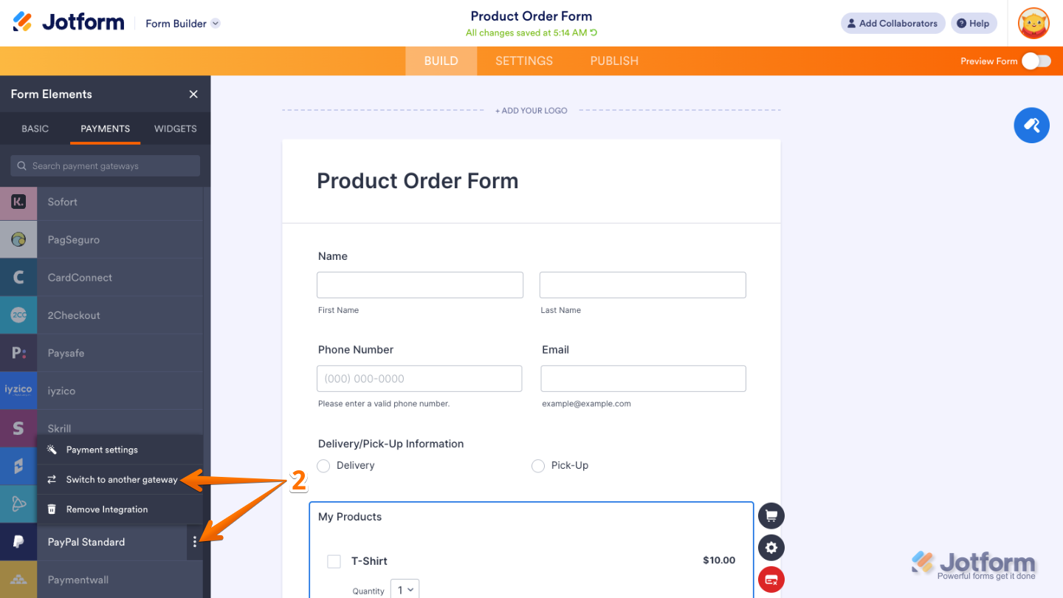The image size is (1063, 598).
Task: Select the Delivery radio option
Action: click(323, 466)
